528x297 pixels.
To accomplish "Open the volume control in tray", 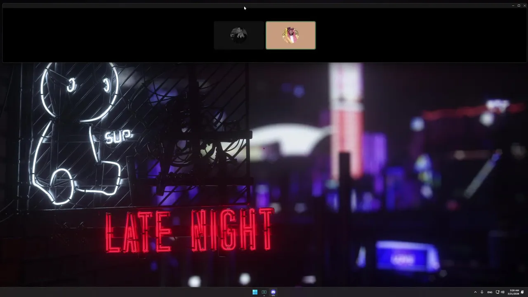I will pos(502,292).
